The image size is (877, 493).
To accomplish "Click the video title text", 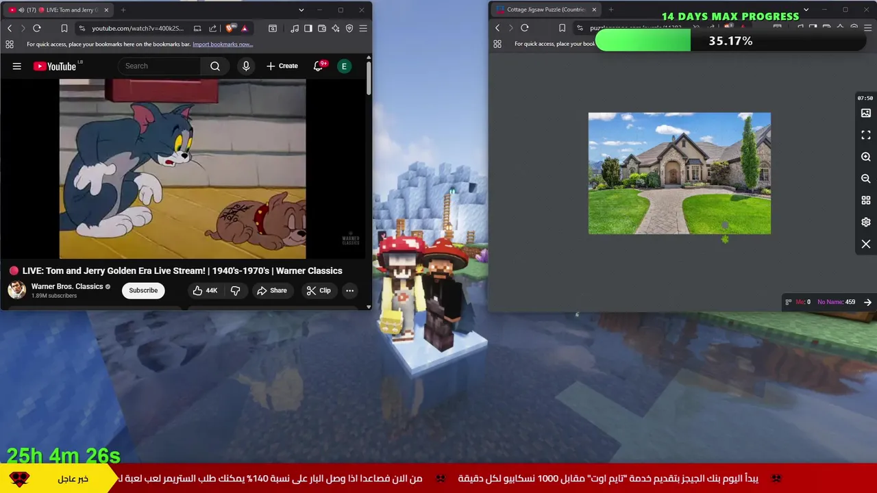I will 182,270.
